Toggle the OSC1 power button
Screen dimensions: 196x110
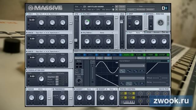(x=27, y=14)
